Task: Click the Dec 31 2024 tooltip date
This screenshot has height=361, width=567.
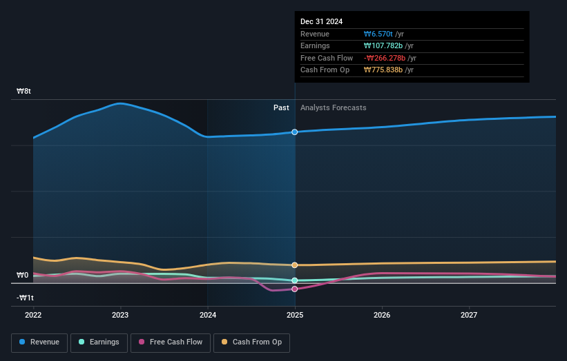Action: [321, 21]
